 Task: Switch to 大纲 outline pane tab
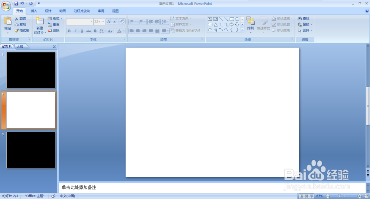pos(20,46)
